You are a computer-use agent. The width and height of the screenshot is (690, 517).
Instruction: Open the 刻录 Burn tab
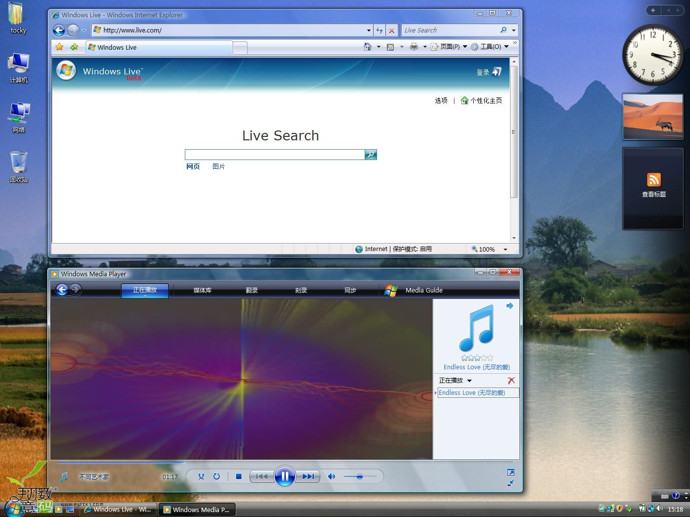pos(301,290)
